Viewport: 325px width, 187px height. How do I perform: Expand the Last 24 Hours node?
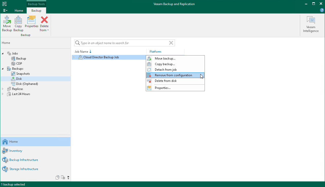[2, 94]
